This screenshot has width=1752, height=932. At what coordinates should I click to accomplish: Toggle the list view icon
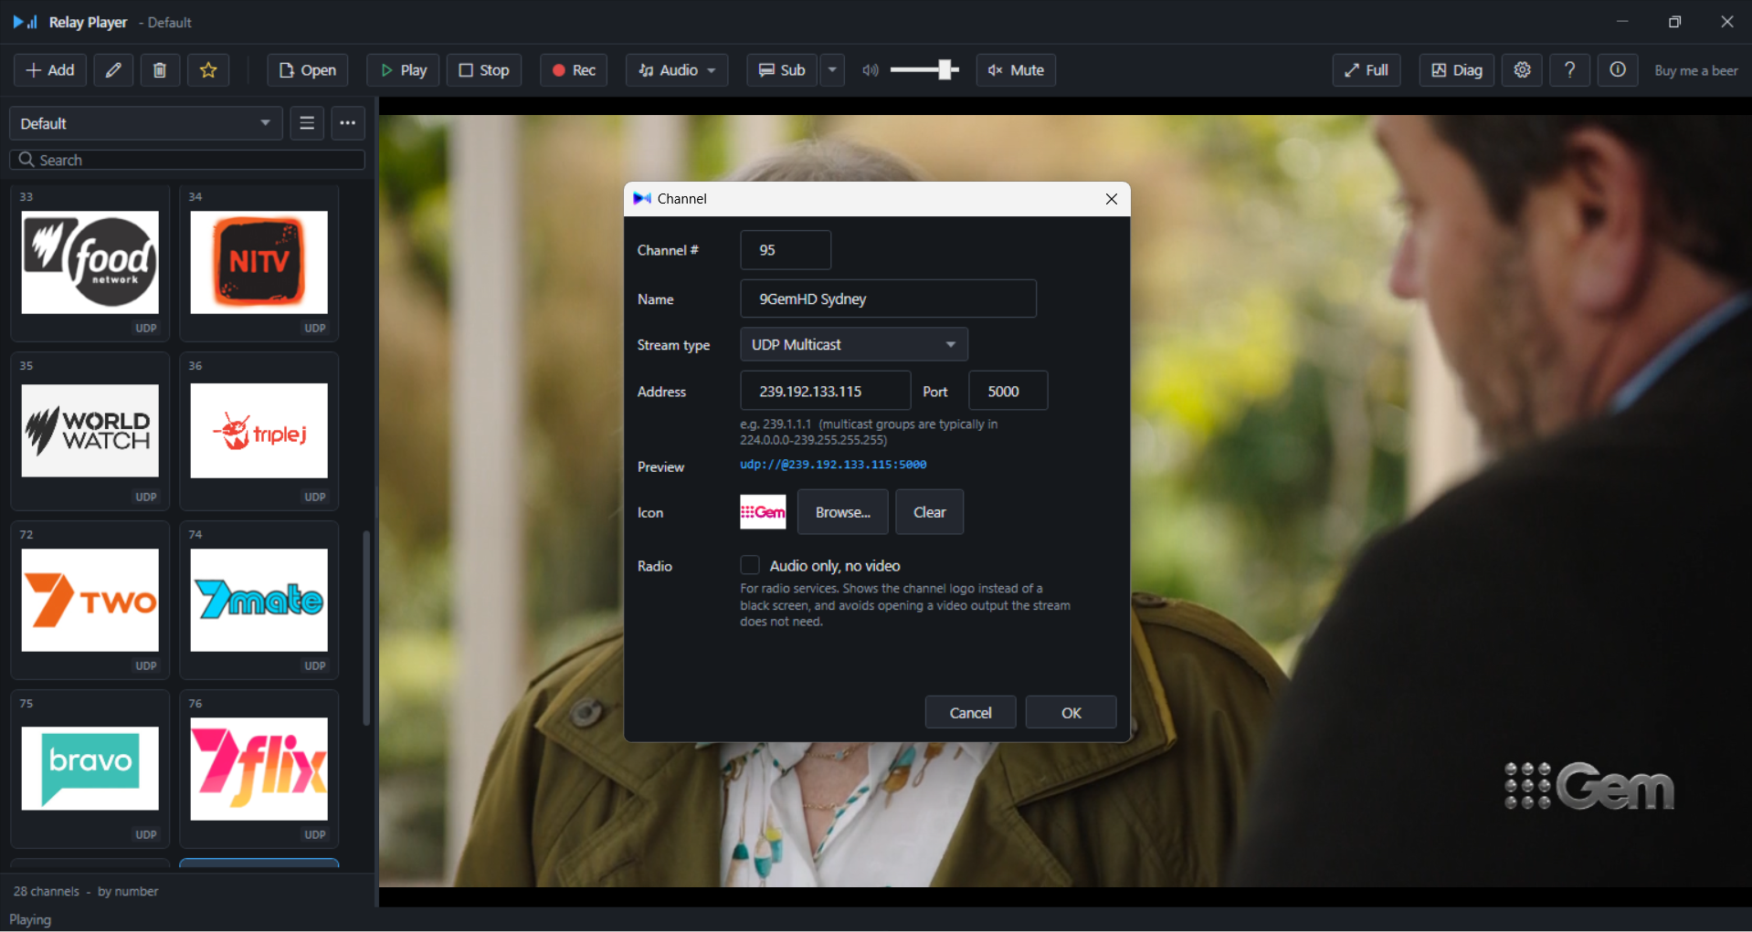[x=307, y=123]
